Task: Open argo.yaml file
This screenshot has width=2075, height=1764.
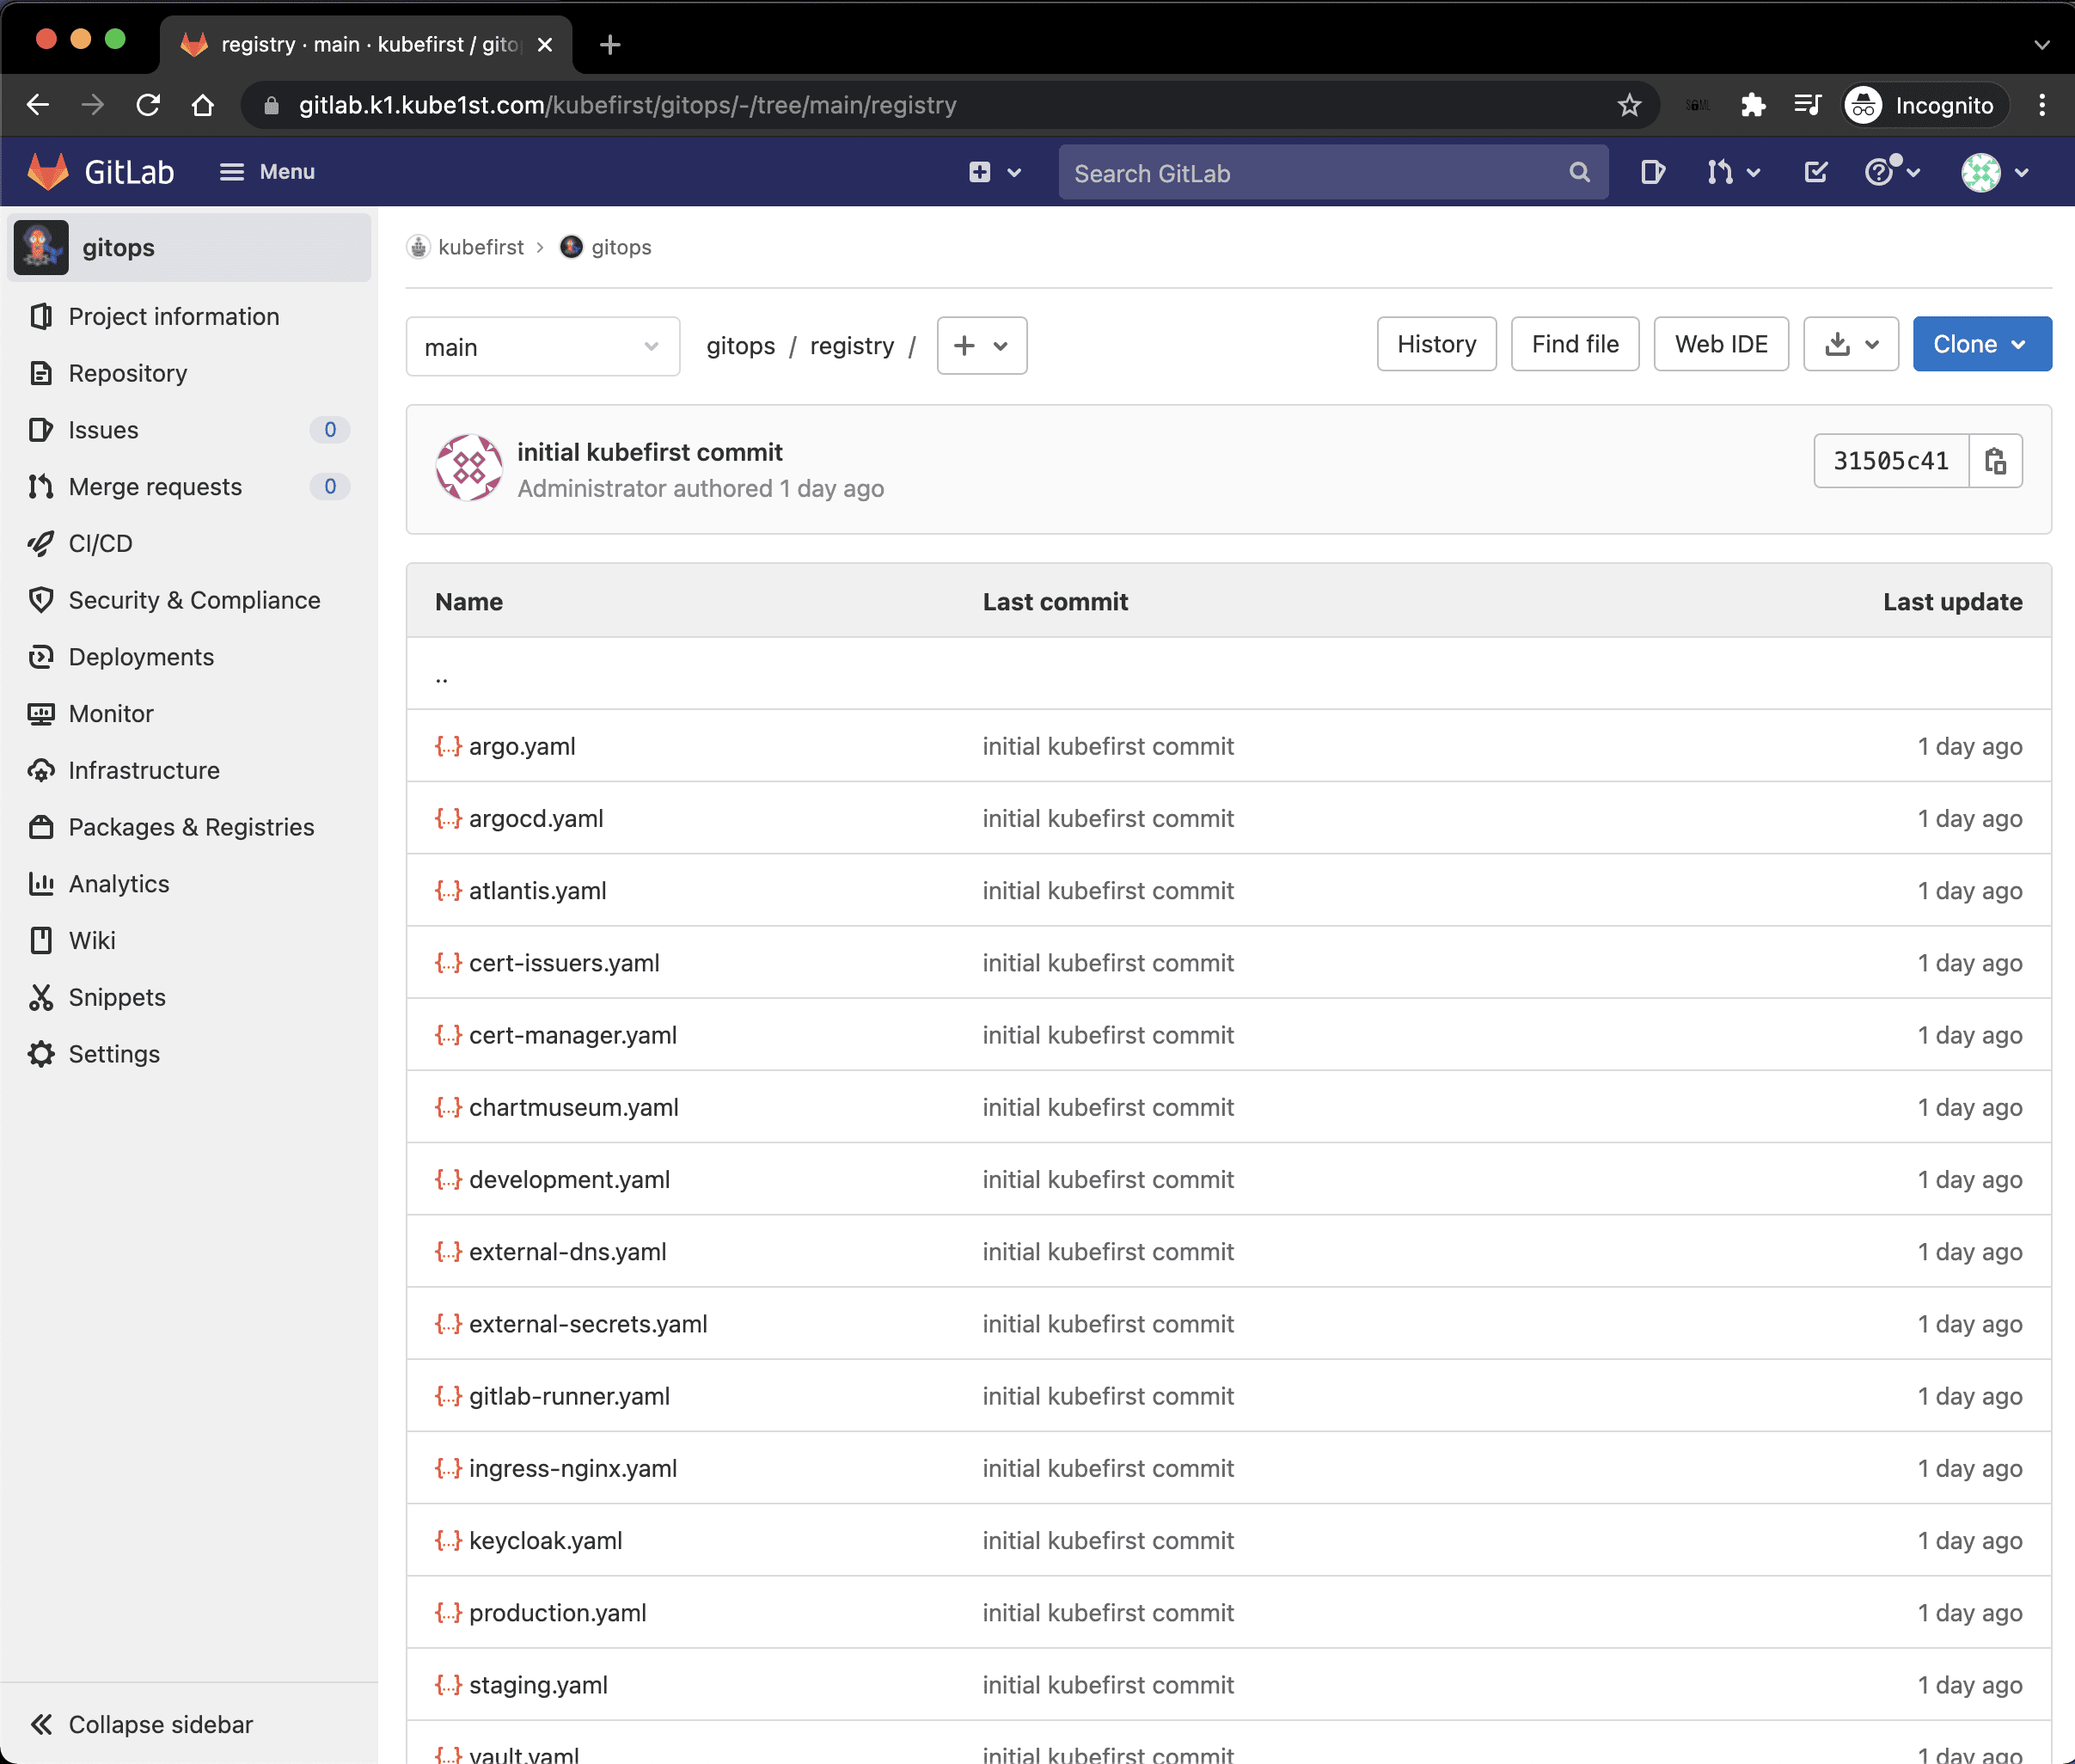Action: [x=522, y=746]
